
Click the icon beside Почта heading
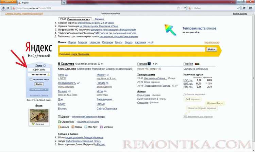tap(45, 66)
